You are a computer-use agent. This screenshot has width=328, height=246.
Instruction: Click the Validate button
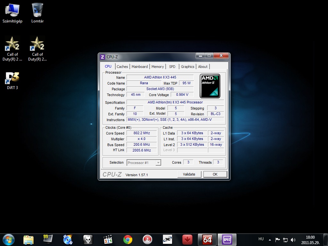(x=189, y=174)
